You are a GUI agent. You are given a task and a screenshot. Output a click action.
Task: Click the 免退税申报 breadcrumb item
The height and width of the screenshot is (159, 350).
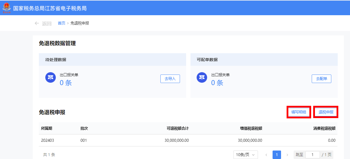click(x=80, y=23)
